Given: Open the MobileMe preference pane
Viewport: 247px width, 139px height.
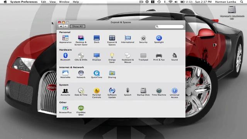Looking at the screenshot, I should click(x=65, y=74).
